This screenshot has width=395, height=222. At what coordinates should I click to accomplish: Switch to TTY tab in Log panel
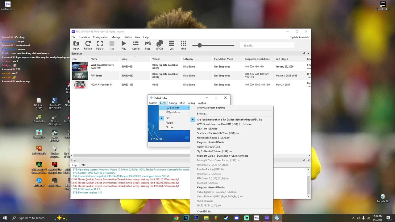[83, 165]
